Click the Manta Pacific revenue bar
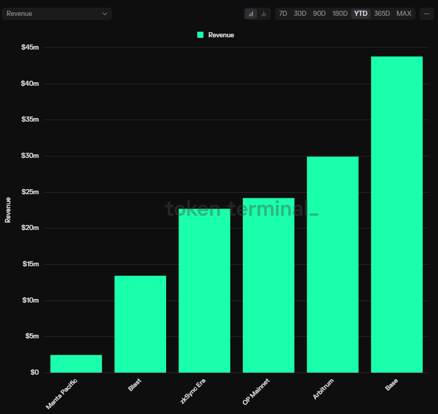This screenshot has width=438, height=414. [x=76, y=363]
